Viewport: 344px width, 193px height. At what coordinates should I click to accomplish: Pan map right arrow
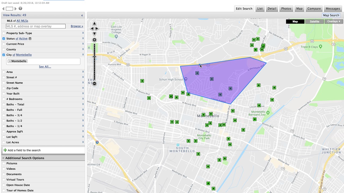point(97,29)
